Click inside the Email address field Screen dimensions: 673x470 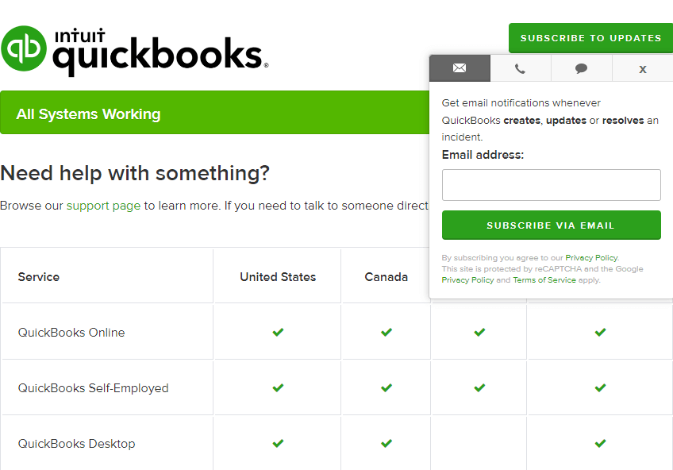click(x=551, y=185)
